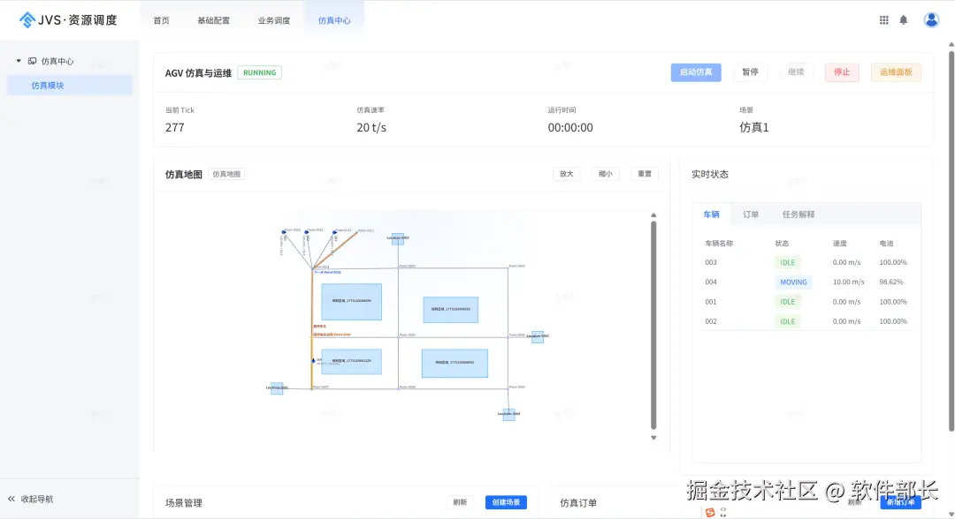Open the user avatar menu
Image resolution: width=955 pixels, height=519 pixels.
[x=931, y=19]
